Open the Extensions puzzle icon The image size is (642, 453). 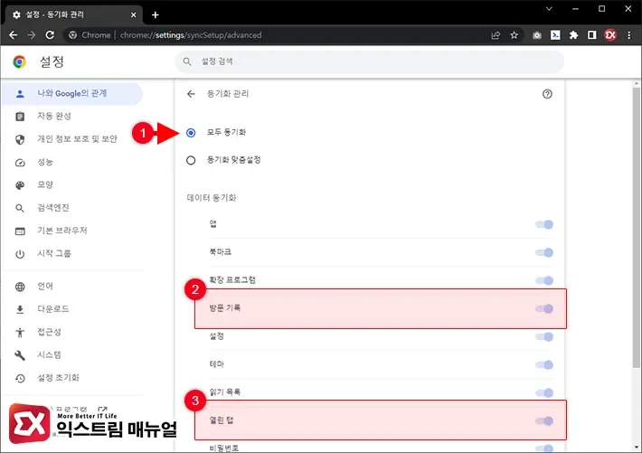pyautogui.click(x=573, y=35)
